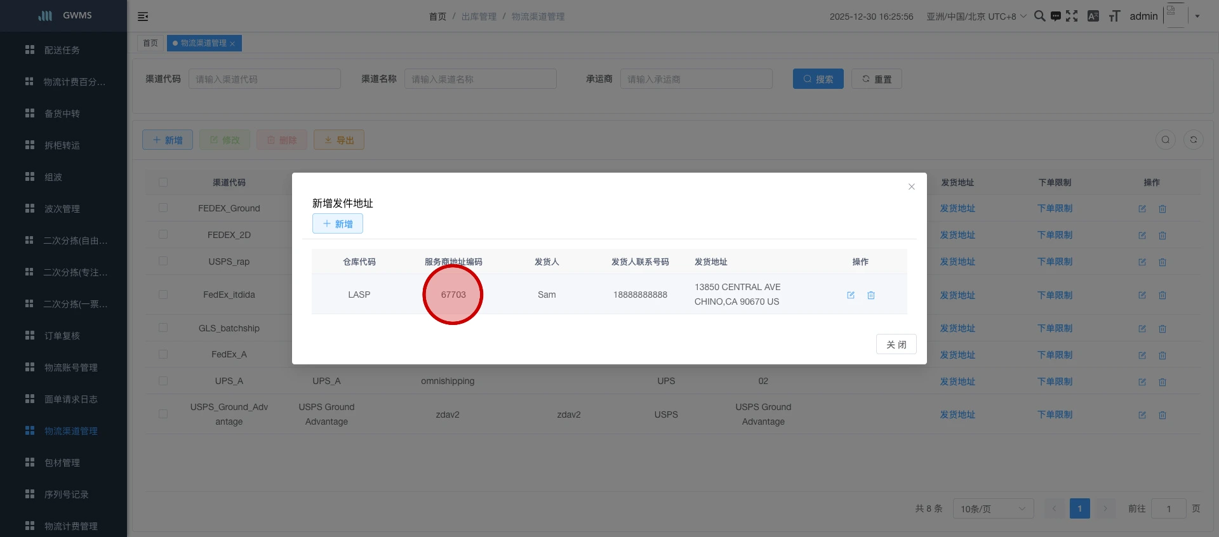This screenshot has width=1219, height=537.
Task: Open 下单限制 link for FedEx_A row
Action: pos(1055,355)
